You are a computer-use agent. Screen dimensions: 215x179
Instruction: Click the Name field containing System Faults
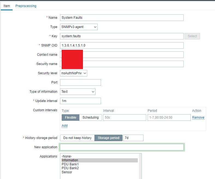pos(122,18)
